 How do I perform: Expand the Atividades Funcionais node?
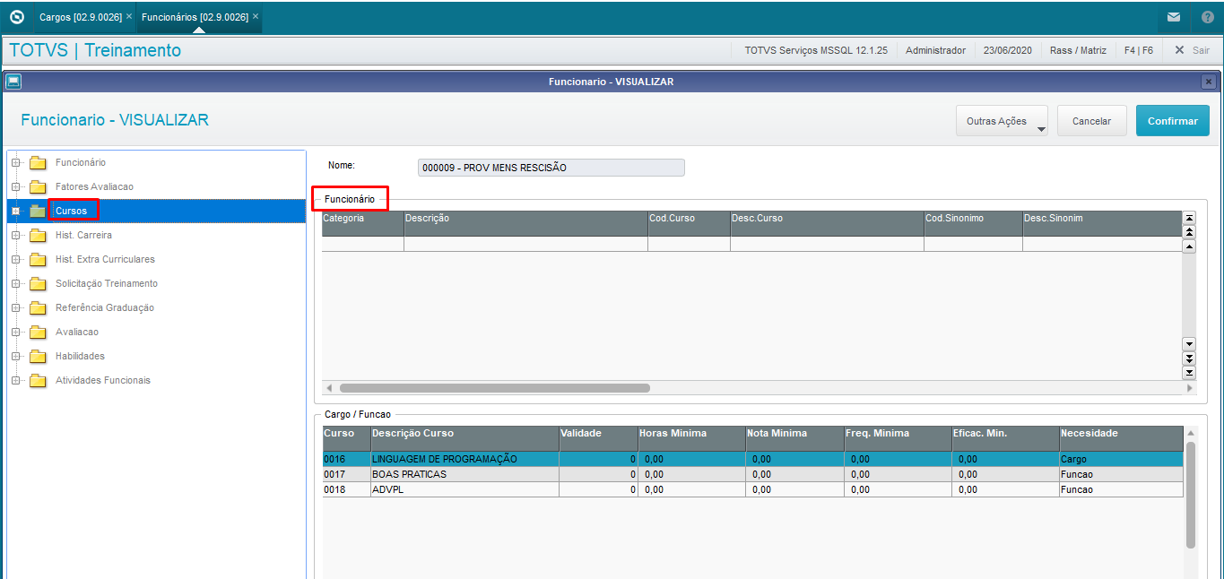click(x=15, y=380)
